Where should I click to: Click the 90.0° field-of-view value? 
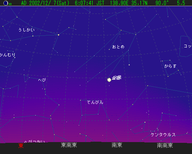pyautogui.click(x=162, y=3)
